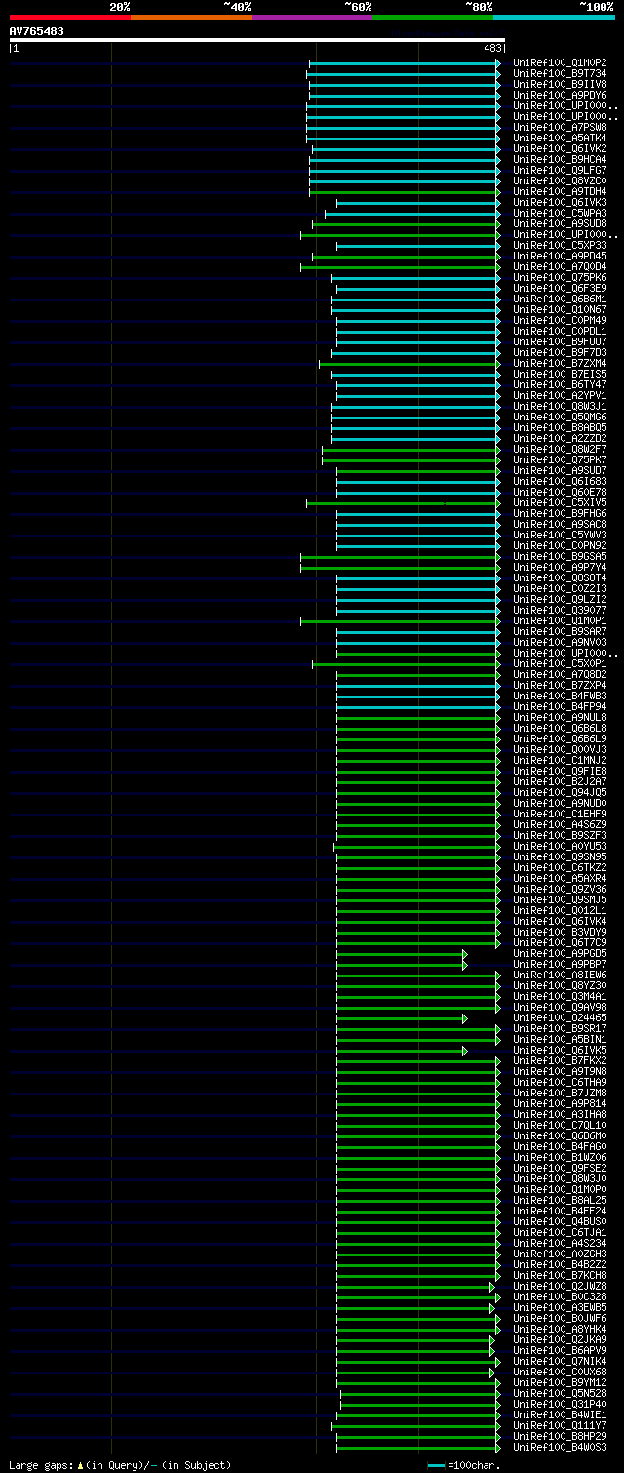This screenshot has height=1473, width=624.
Task: Click the cyan alignment bar of UniRef100_A9PDY6
Action: (x=405, y=95)
